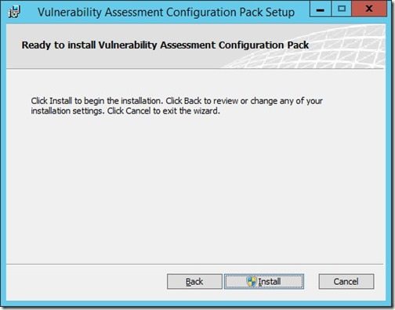The image size is (395, 310).
Task: Go Back to the previous wizard step
Action: click(194, 282)
